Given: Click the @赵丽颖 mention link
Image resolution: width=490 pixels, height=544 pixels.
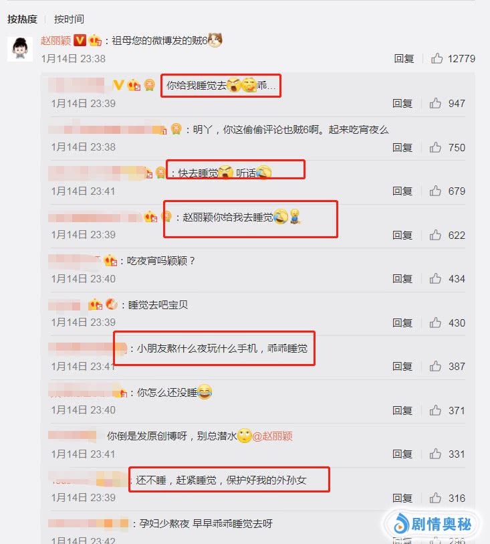Looking at the screenshot, I should (x=272, y=436).
